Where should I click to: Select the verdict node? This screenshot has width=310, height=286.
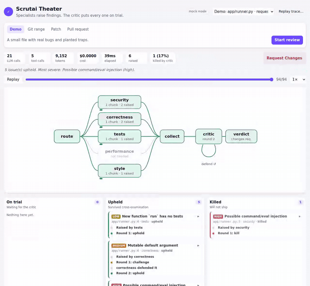241,136
